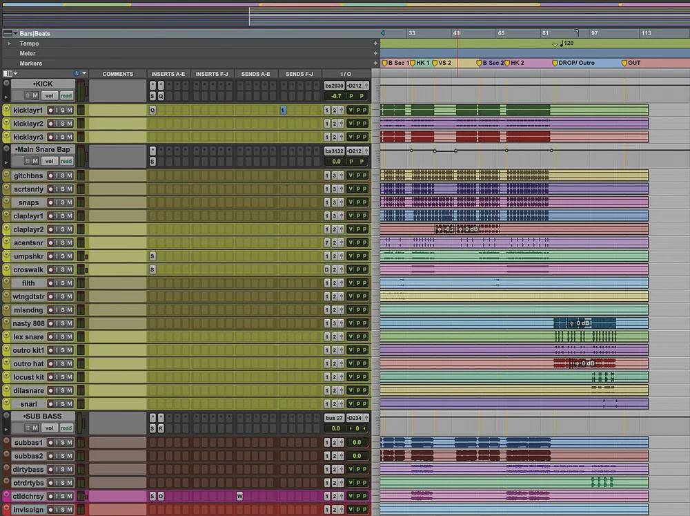This screenshot has height=516, width=690.
Task: Open the W send on ctldchrsy track
Action: [239, 496]
